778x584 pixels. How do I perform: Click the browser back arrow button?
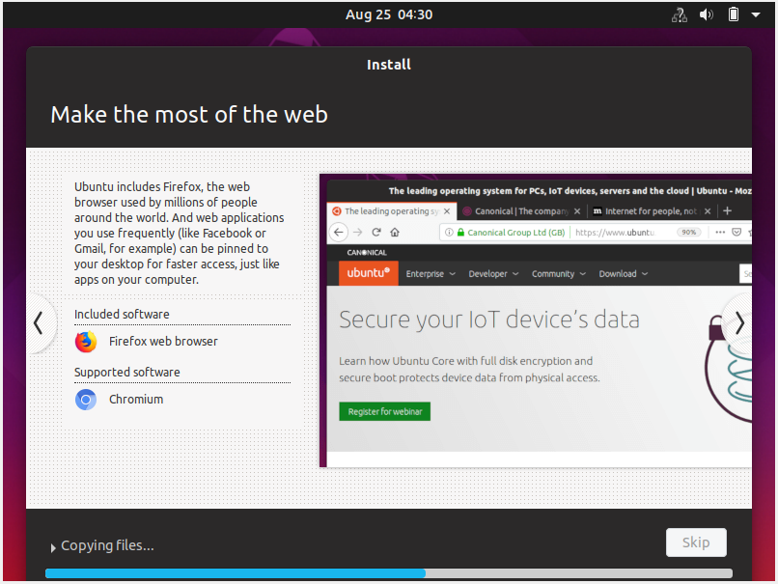tap(339, 233)
